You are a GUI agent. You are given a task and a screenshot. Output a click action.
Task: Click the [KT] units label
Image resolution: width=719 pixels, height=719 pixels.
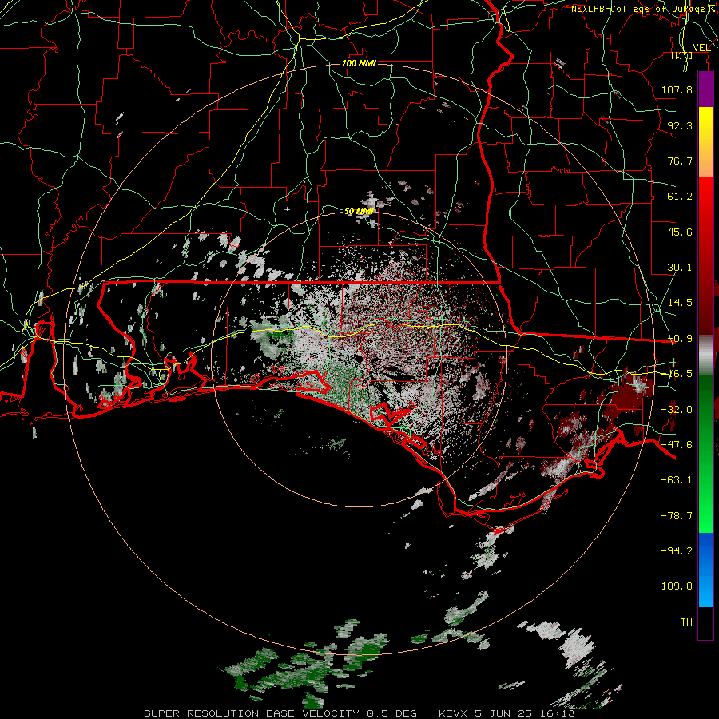[682, 56]
